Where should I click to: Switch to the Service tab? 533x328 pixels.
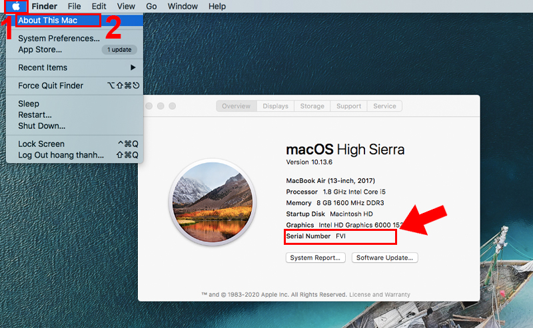coord(384,106)
